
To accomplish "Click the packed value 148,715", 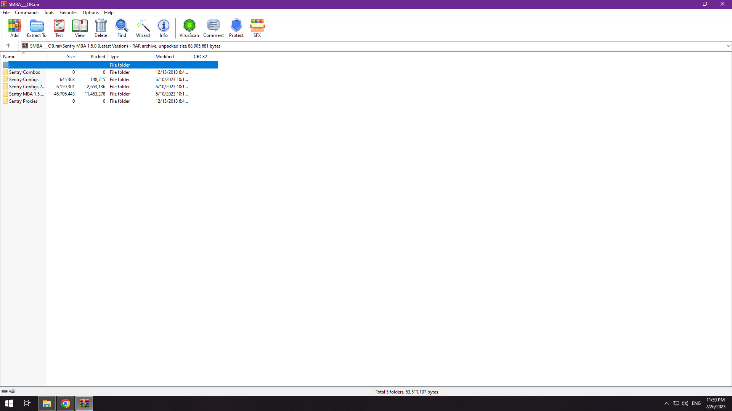I will [x=98, y=80].
